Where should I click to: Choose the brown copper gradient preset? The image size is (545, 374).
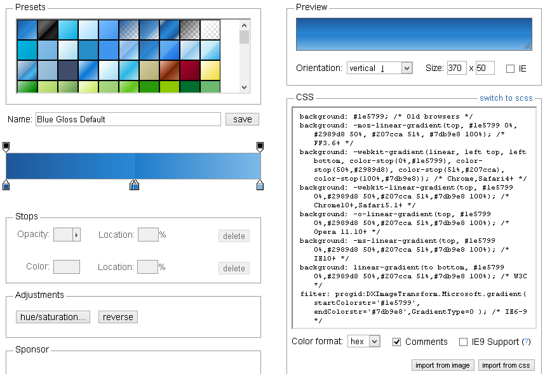(x=170, y=70)
